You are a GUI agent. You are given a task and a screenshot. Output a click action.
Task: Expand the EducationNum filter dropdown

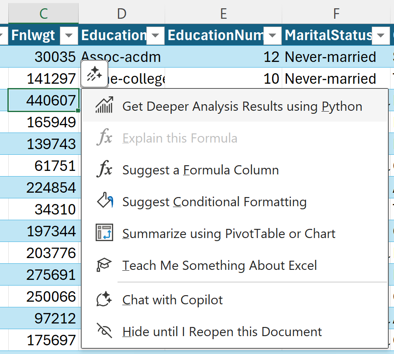pos(272,35)
